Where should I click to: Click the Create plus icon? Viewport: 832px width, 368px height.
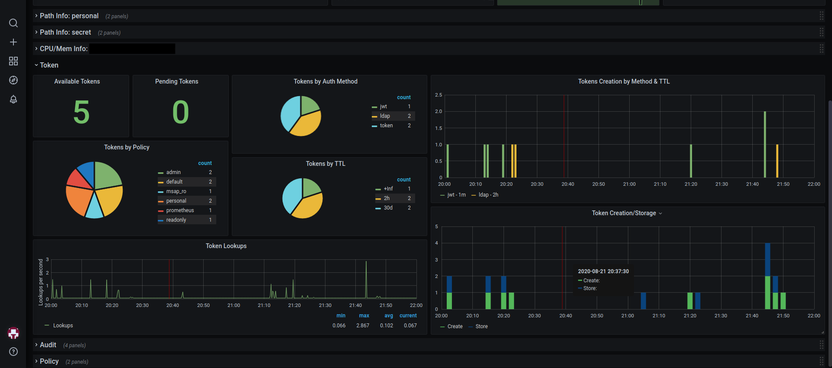pyautogui.click(x=13, y=42)
